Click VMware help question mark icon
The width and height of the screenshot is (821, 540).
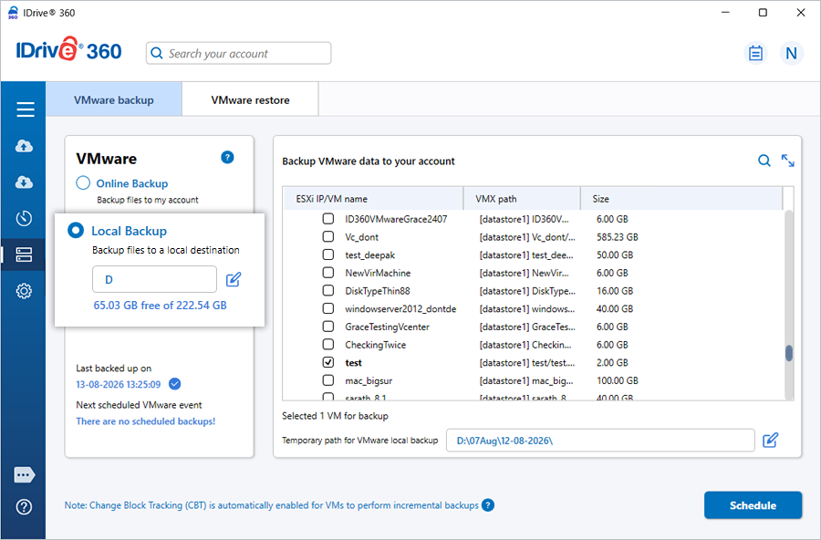point(227,157)
